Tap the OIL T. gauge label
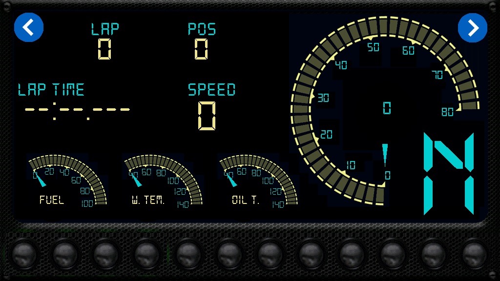This screenshot has height=281, width=500. click(x=245, y=200)
